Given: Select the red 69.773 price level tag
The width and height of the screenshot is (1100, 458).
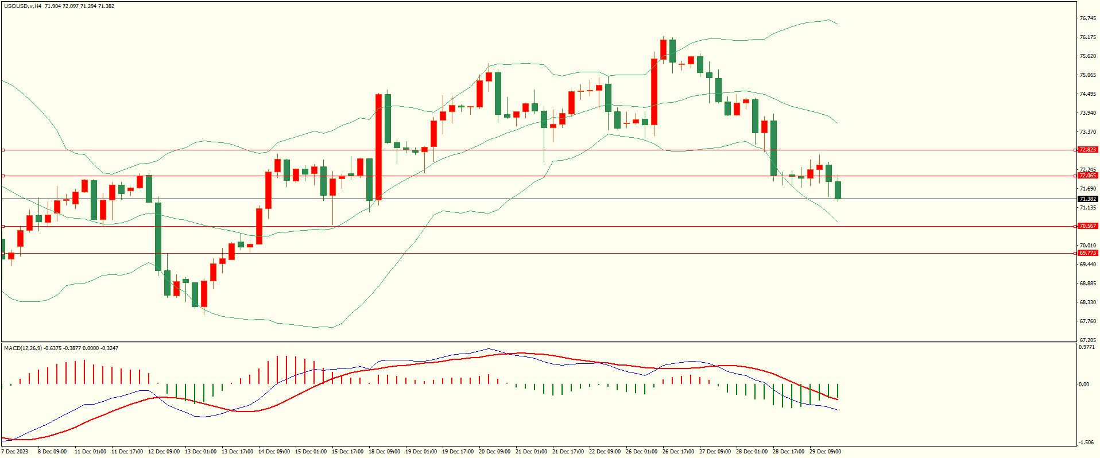Looking at the screenshot, I should tap(1087, 253).
